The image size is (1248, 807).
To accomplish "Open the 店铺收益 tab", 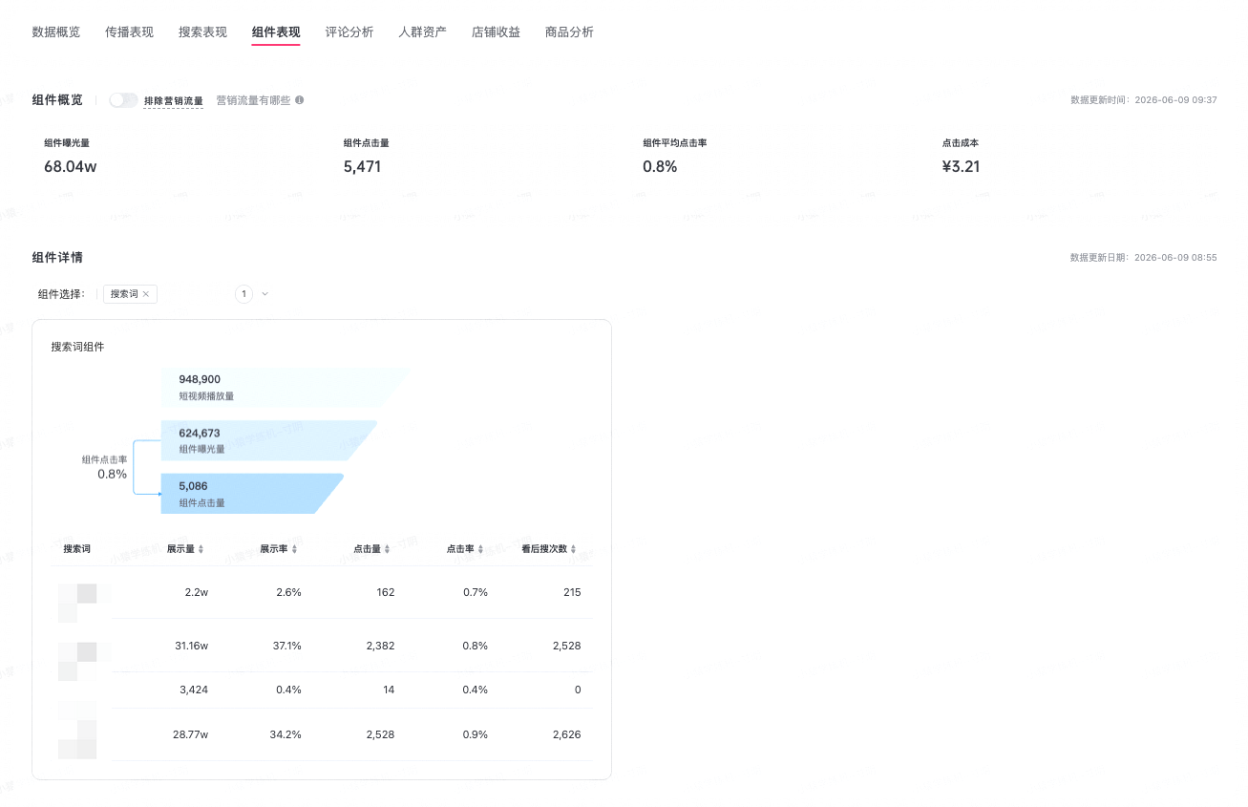I will click(497, 32).
